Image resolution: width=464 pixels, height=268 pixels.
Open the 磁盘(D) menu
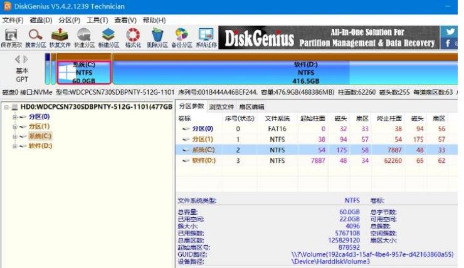tap(41, 20)
